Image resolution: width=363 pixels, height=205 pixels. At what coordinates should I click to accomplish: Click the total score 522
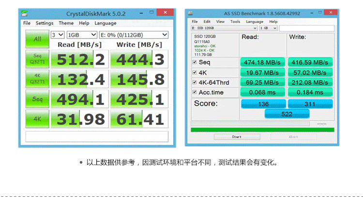click(x=287, y=114)
